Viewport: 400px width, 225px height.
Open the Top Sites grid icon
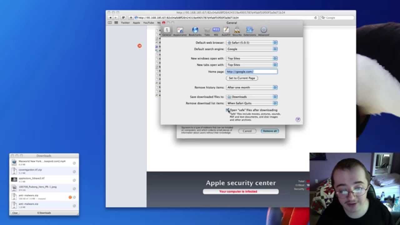point(116,23)
